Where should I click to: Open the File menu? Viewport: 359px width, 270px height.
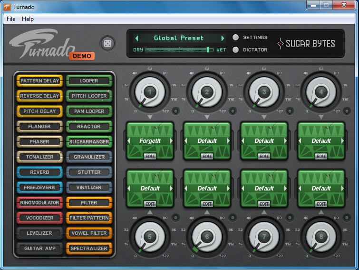[x=11, y=19]
